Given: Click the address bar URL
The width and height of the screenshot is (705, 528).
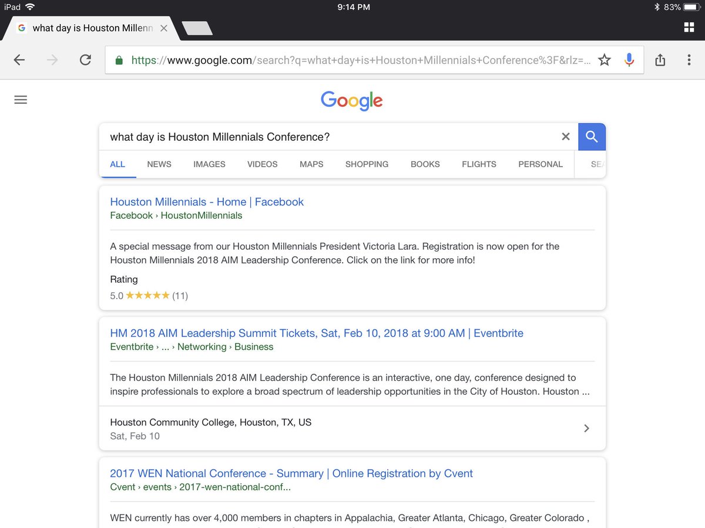Looking at the screenshot, I should pos(361,60).
